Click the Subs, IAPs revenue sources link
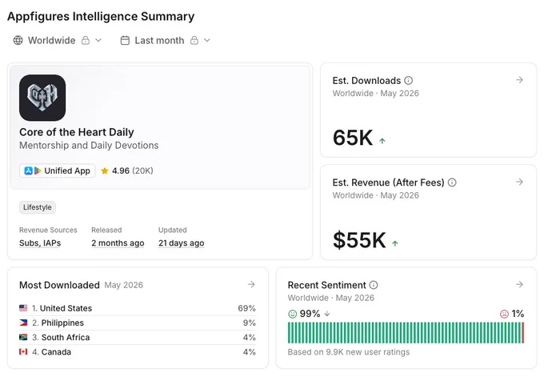This screenshot has height=377, width=544. coord(40,243)
